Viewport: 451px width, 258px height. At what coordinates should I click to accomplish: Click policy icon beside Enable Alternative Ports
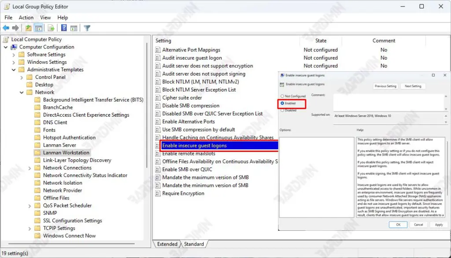click(x=158, y=122)
